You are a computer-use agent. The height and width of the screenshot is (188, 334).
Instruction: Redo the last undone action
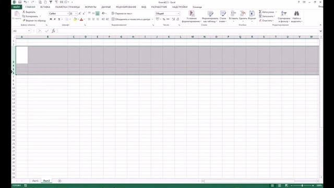pos(32,2)
